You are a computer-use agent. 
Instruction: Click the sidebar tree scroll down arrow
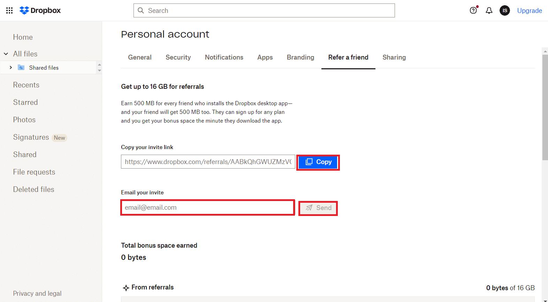coord(99,70)
